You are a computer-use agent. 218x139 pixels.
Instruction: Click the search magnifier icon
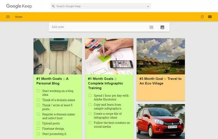tap(53, 6)
